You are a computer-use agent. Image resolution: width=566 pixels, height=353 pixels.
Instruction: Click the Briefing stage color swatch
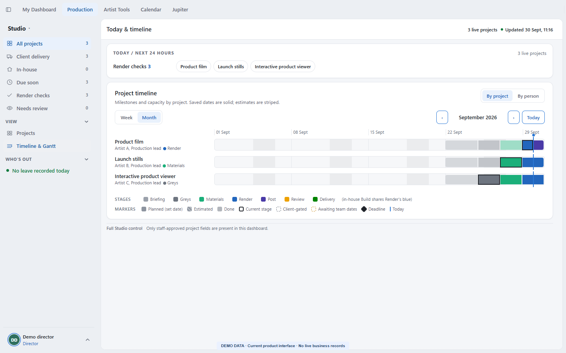coord(146,199)
